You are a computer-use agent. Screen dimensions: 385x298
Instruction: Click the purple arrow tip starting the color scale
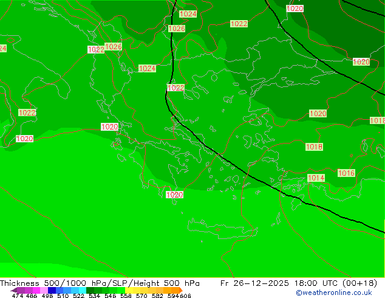14,290
